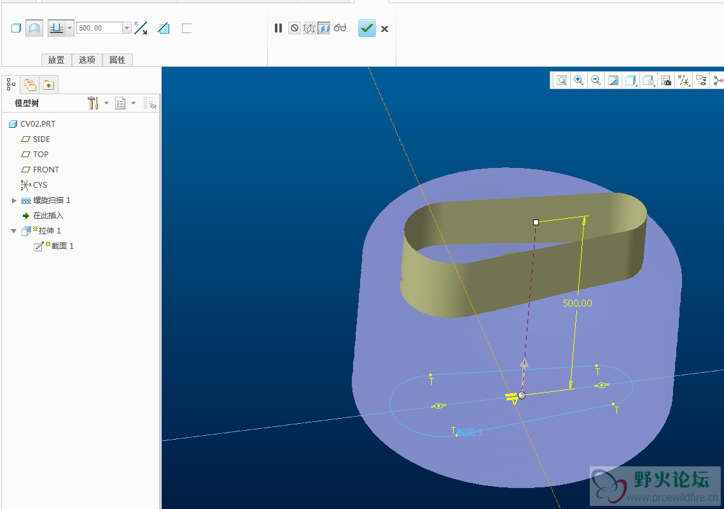Click the 截面 1 label in viewport

(470, 432)
